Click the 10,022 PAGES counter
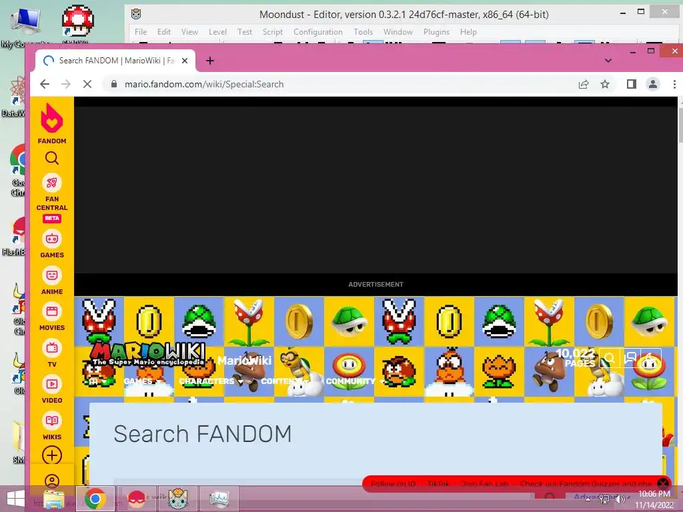This screenshot has width=683, height=512. pos(576,358)
